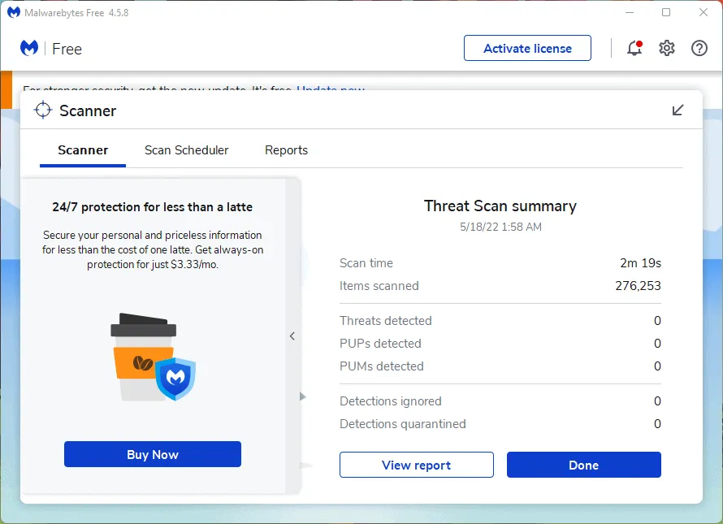Open the help question mark icon
Image resolution: width=723 pixels, height=524 pixels.
coord(699,48)
